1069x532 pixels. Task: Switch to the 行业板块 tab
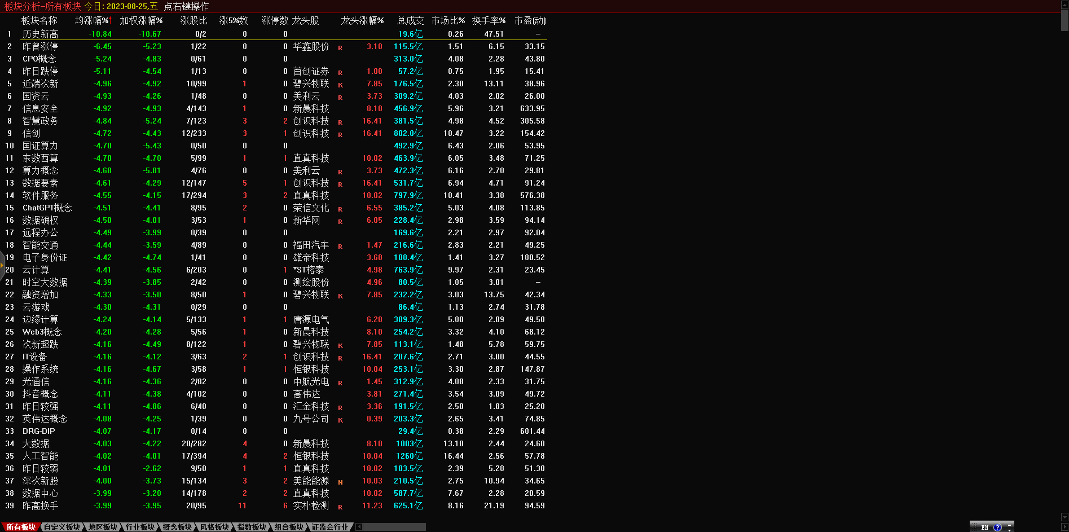[140, 527]
